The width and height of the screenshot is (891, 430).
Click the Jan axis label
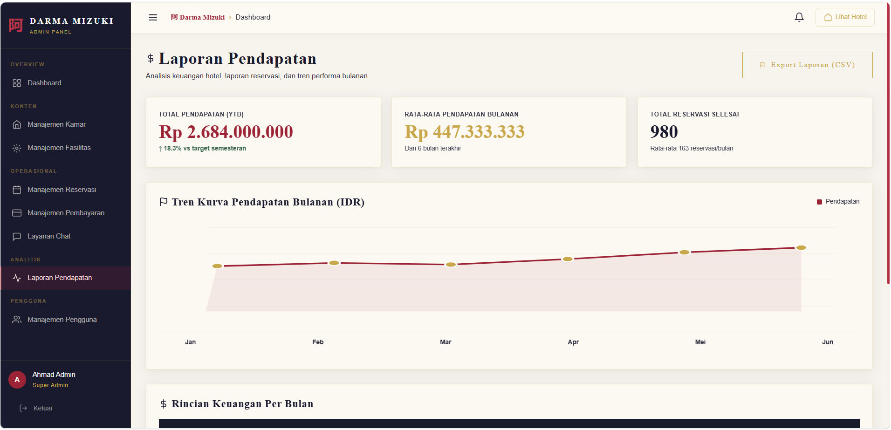190,342
